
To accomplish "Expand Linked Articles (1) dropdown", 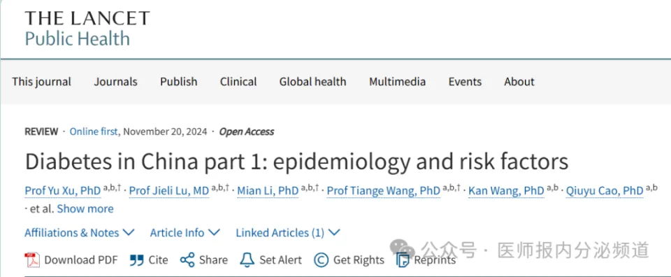I will tap(288, 233).
